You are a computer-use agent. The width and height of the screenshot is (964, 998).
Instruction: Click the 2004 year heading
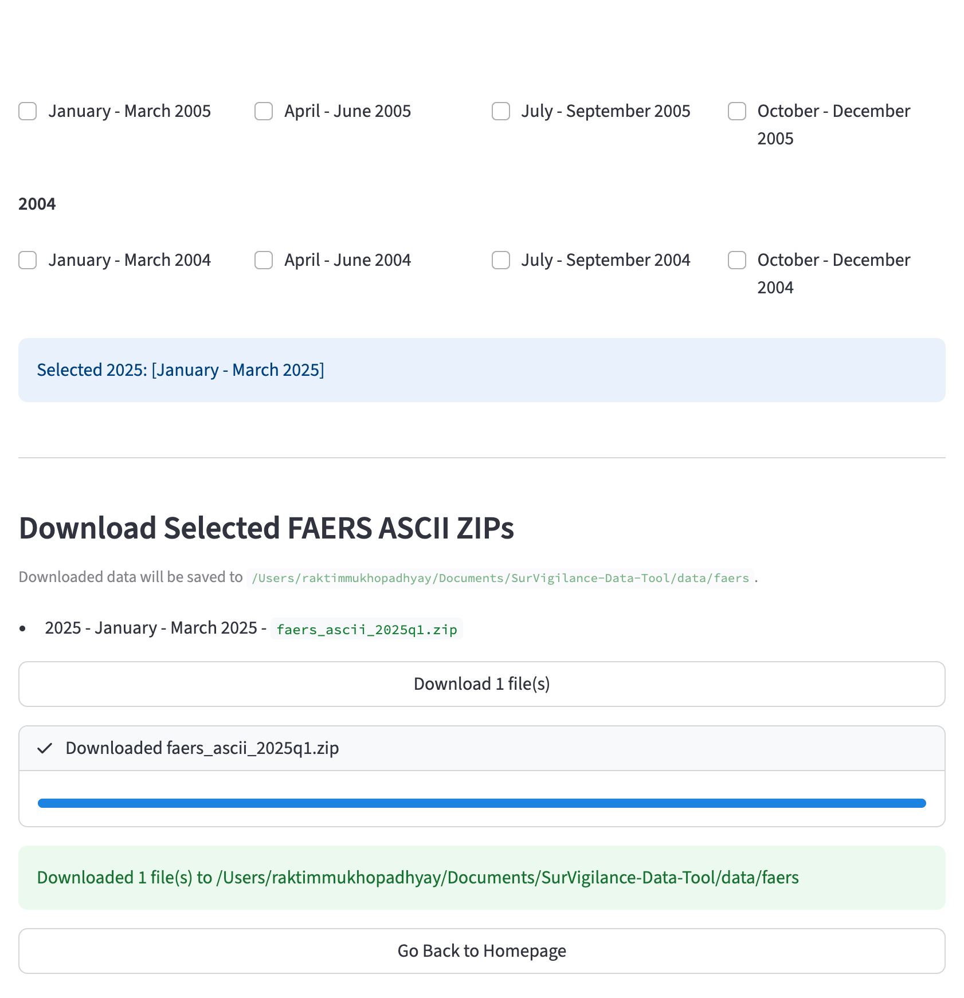click(37, 204)
